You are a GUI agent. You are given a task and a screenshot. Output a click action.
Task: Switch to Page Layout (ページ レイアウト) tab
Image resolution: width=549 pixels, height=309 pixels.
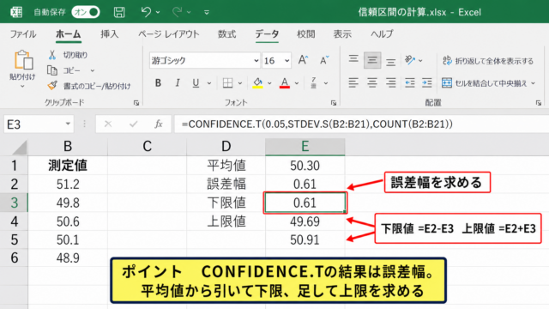pos(169,34)
